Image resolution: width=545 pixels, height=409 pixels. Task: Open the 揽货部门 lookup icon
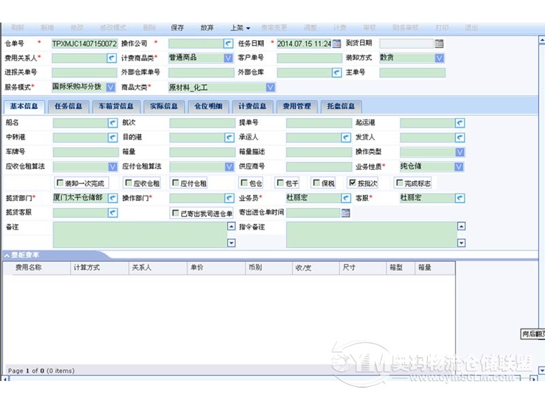[x=112, y=198]
